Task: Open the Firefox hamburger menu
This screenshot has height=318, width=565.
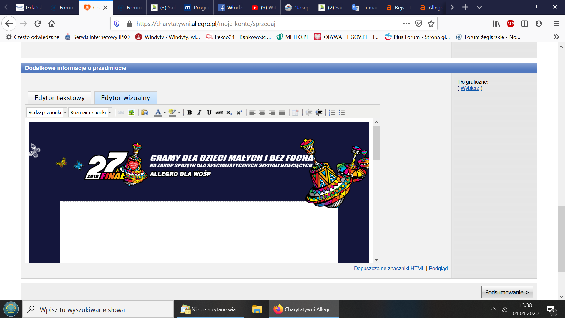Action: click(556, 24)
